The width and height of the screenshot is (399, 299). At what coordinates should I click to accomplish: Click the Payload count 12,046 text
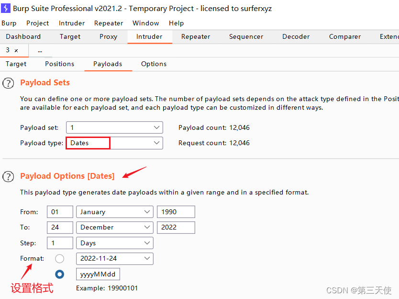point(214,128)
